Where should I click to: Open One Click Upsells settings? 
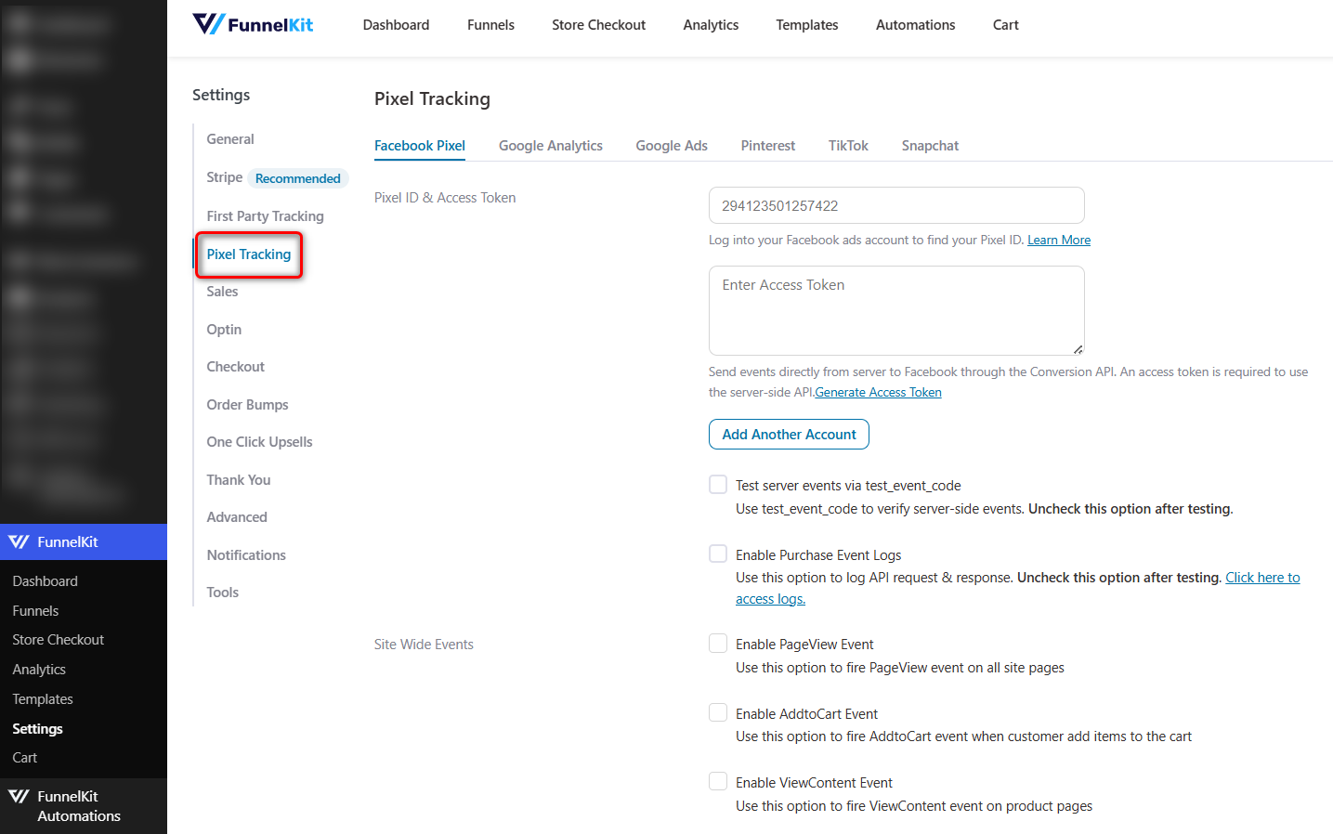(x=259, y=442)
